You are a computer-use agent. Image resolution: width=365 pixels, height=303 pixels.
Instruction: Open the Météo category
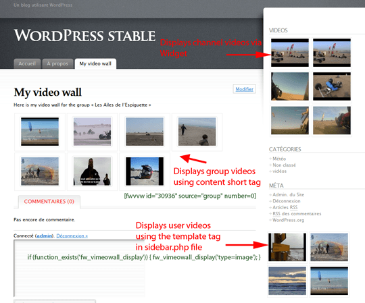point(279,159)
